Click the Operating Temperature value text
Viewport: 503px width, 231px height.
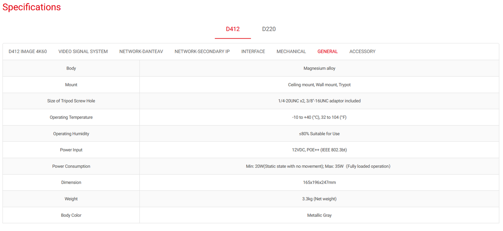(x=319, y=117)
